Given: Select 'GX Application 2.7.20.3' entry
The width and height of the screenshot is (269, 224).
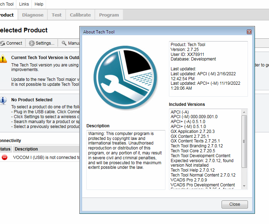Looking at the screenshot, I should click(192, 132).
